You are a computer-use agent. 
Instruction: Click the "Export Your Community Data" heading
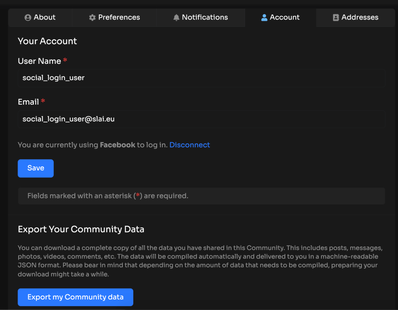pyautogui.click(x=81, y=229)
